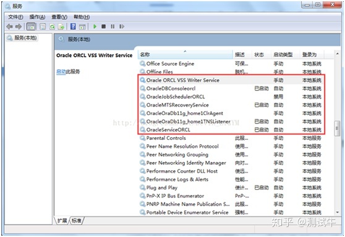Sort by the 描述 column header

[242, 54]
